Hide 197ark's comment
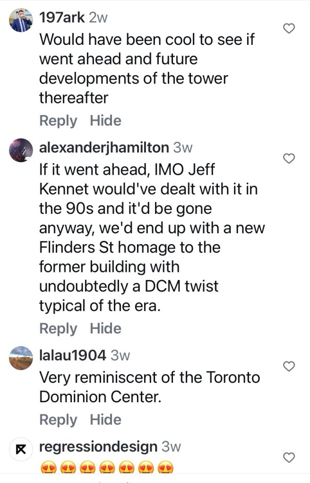This screenshot has width=310, height=483. point(105,121)
